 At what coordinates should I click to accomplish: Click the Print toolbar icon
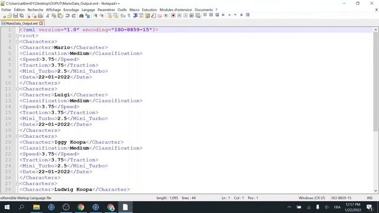[x=40, y=16]
